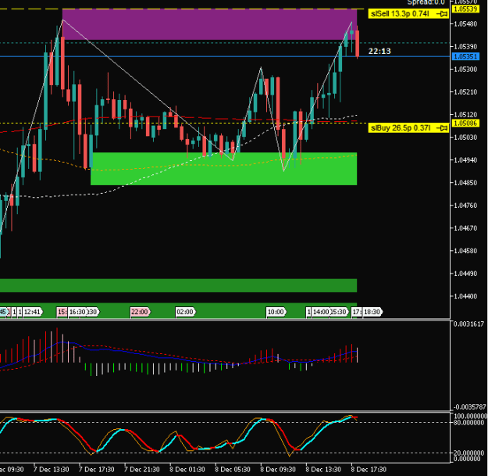Screen dimensions: 488x476
Task: Click the arrow icon on the slSell label
Action: point(442,14)
